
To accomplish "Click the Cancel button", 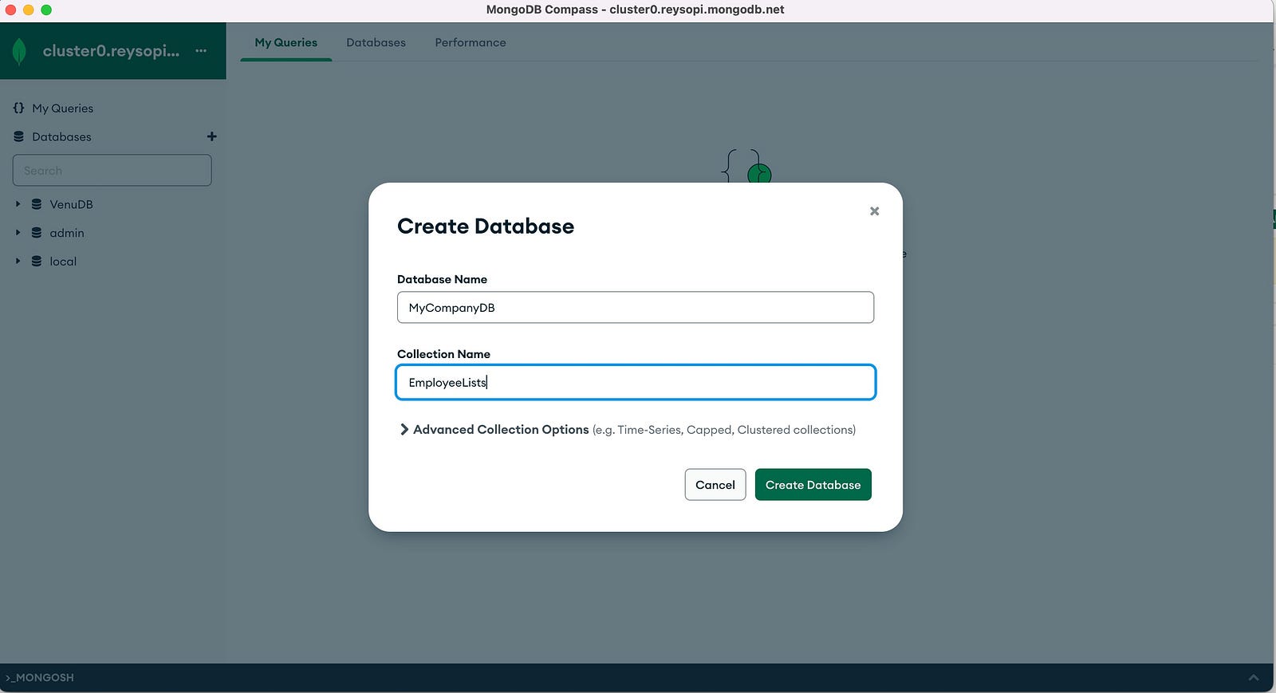I will tap(715, 485).
